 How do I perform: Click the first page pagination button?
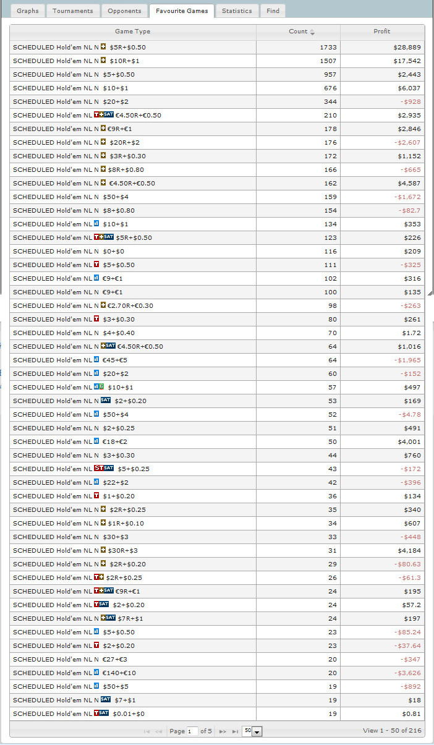click(147, 731)
